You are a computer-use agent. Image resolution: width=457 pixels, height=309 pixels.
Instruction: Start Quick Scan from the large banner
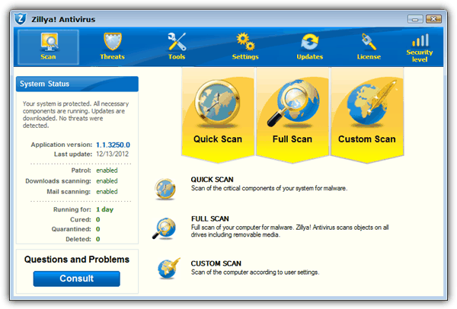(218, 115)
